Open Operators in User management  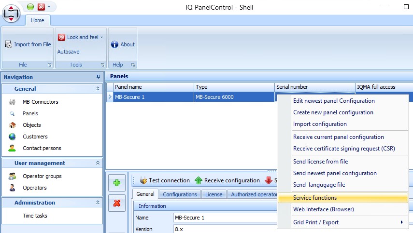coord(34,188)
